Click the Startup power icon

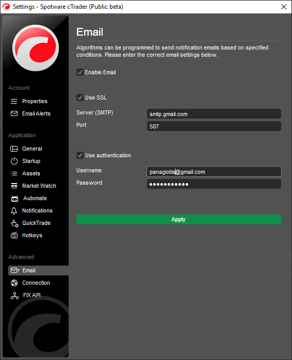(14, 161)
